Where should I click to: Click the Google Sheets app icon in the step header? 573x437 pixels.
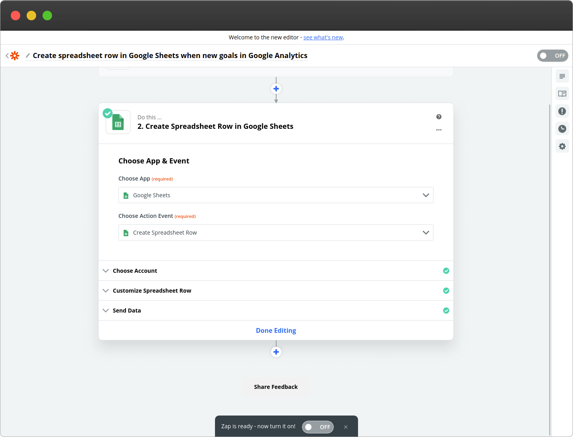(118, 122)
